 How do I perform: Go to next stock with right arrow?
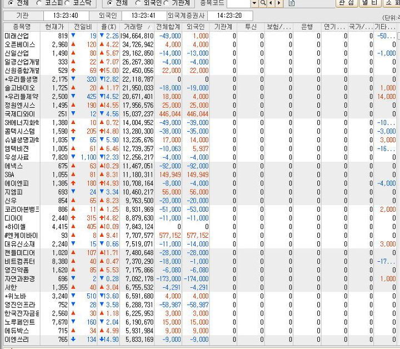tap(279, 3)
